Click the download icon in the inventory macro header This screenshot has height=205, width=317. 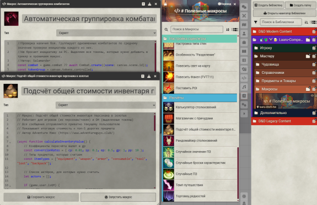(x=149, y=76)
